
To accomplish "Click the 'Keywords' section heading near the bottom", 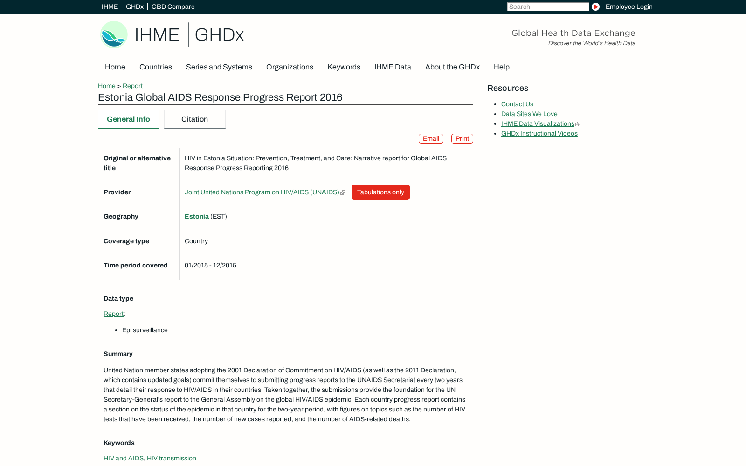I will 119,443.
